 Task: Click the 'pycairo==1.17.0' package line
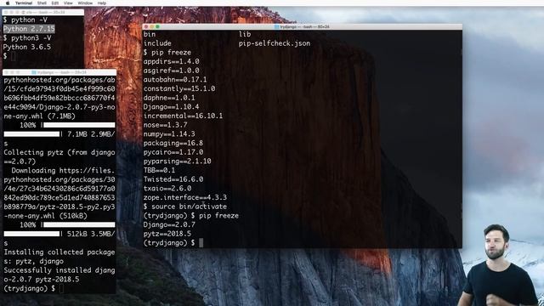click(x=173, y=152)
